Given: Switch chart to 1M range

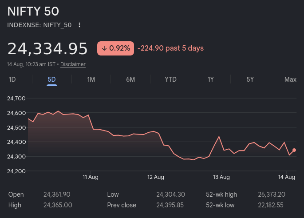Looking at the screenshot, I should pyautogui.click(x=91, y=79).
